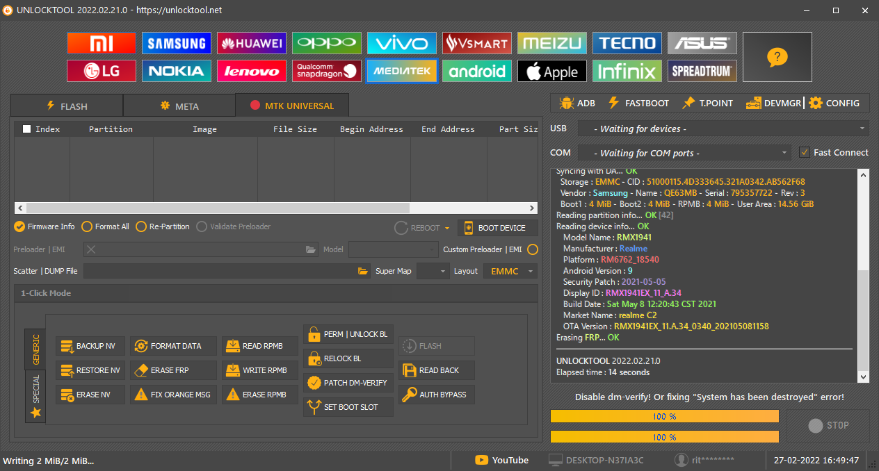Click the Preloader EMI path field
879x471 pixels.
201,249
